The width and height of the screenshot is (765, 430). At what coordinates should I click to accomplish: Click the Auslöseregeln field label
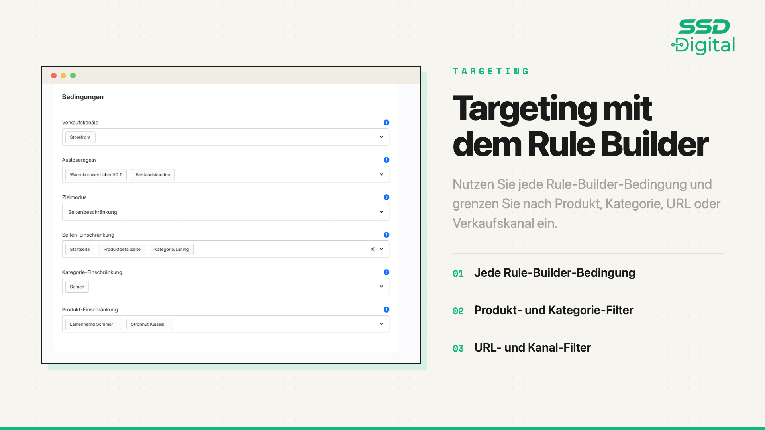79,160
